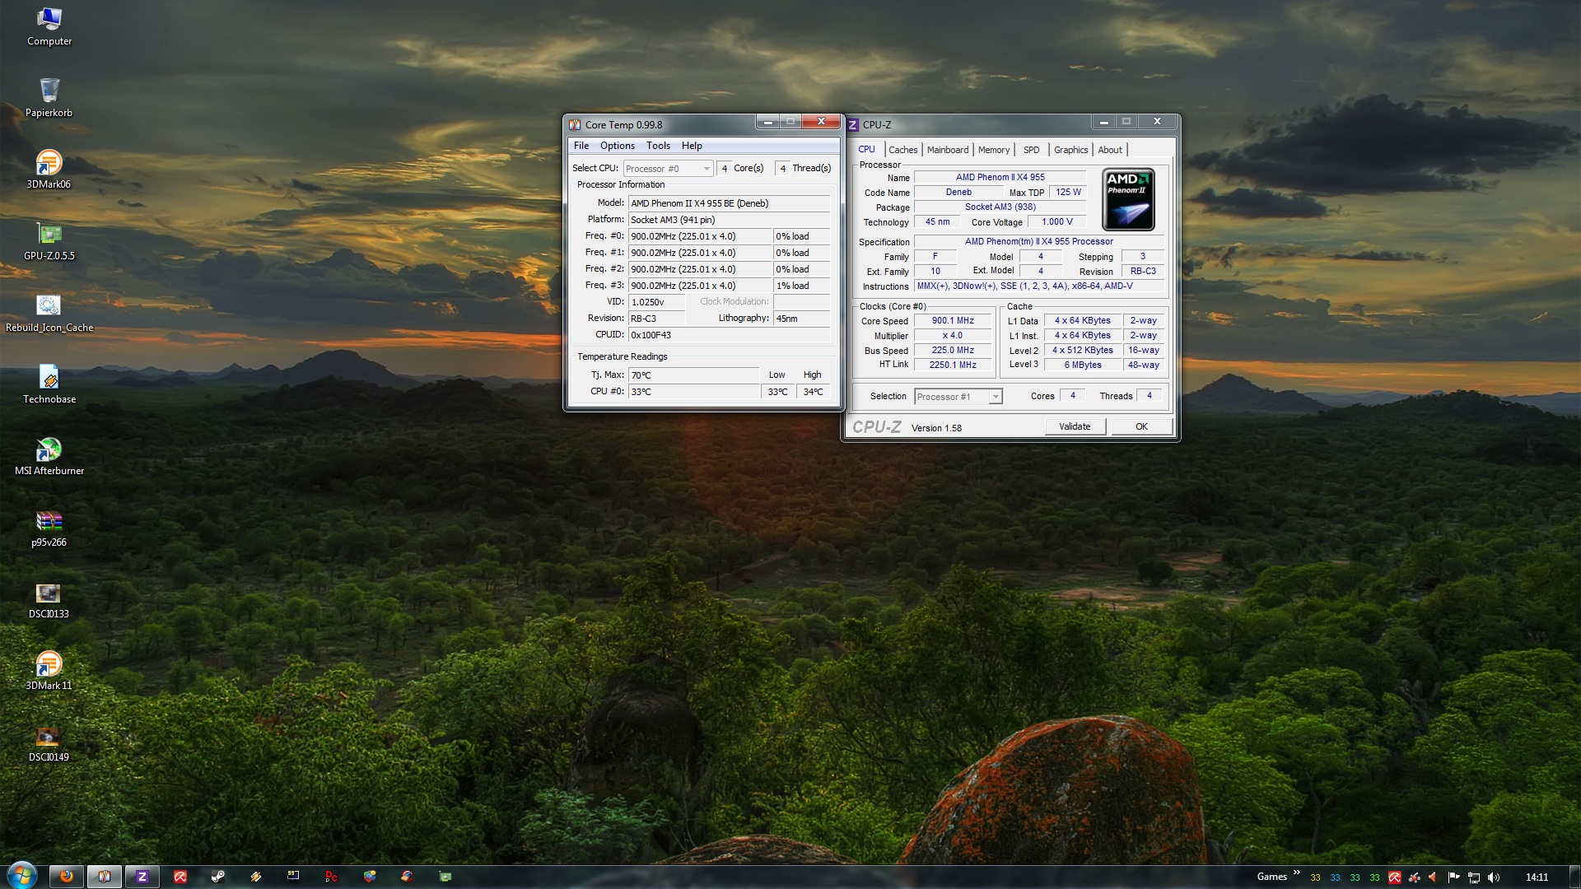Click the CPU-Z taskbar button
Screen dimensions: 1581x889
(142, 877)
